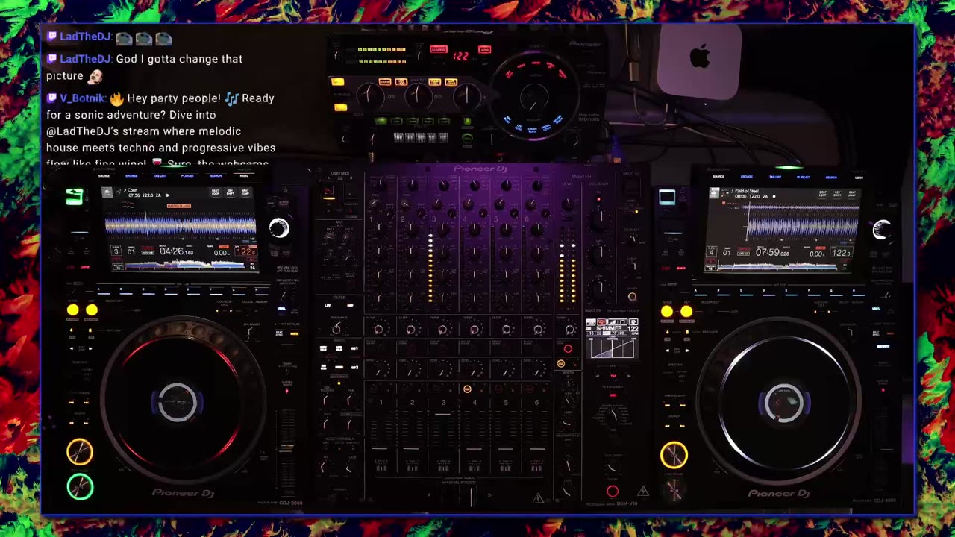Click the rotary selector knob beside Field of Steel screen
This screenshot has width=955, height=537.
[881, 230]
